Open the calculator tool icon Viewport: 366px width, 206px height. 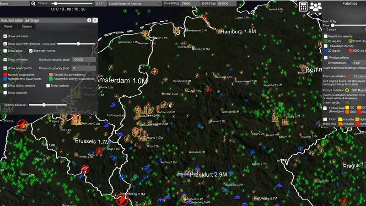[302, 6]
